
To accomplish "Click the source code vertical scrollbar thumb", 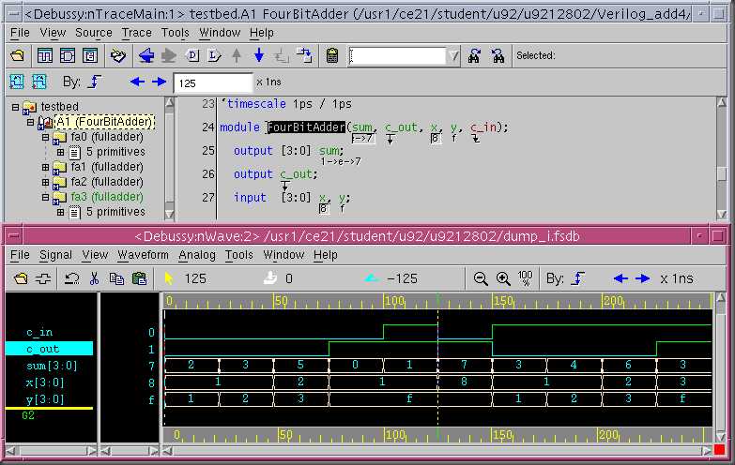I will coord(722,173).
